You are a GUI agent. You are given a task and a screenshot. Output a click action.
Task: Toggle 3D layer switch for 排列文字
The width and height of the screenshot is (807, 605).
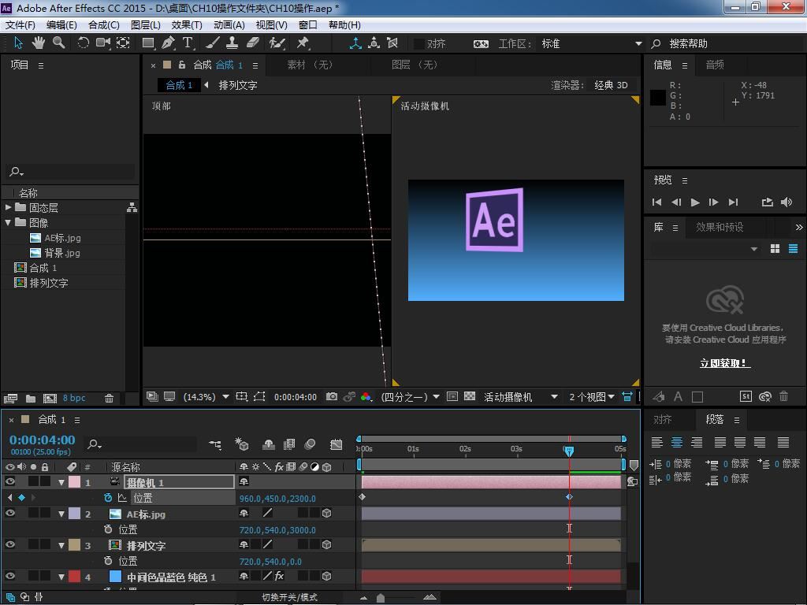pyautogui.click(x=326, y=544)
